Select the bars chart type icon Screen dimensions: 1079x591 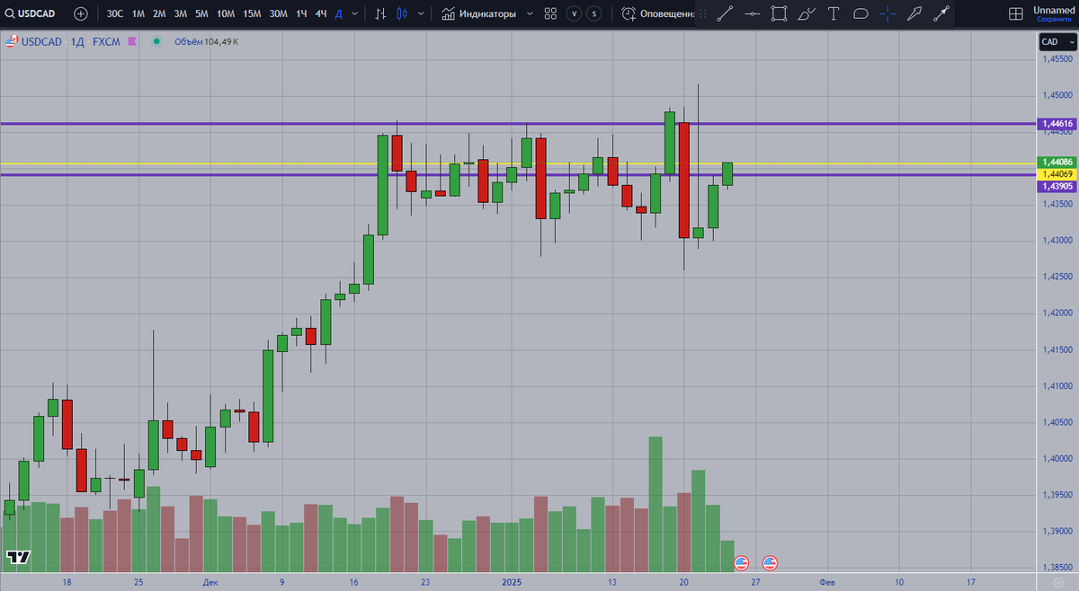[x=380, y=13]
